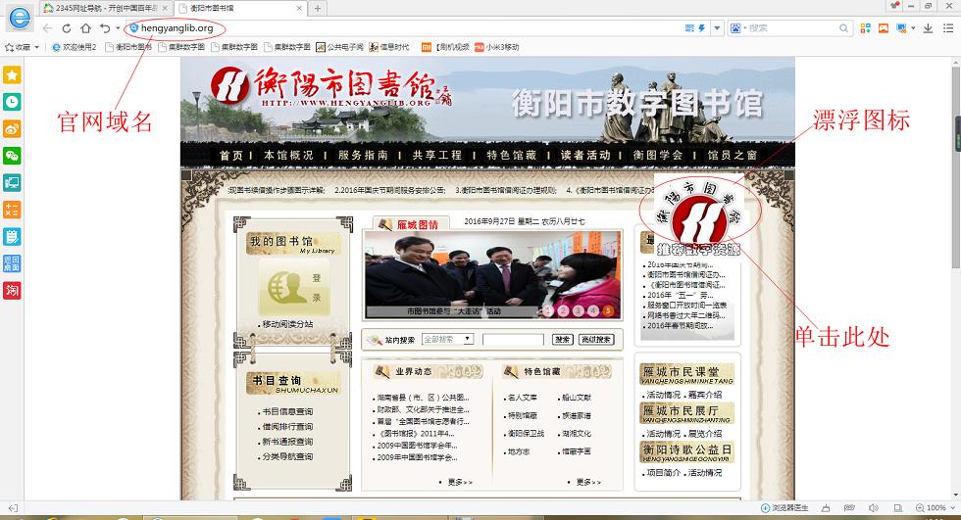Image resolution: width=961 pixels, height=520 pixels.
Task: Switch to the 衡阳市图书馆 tab
Action: click(240, 8)
